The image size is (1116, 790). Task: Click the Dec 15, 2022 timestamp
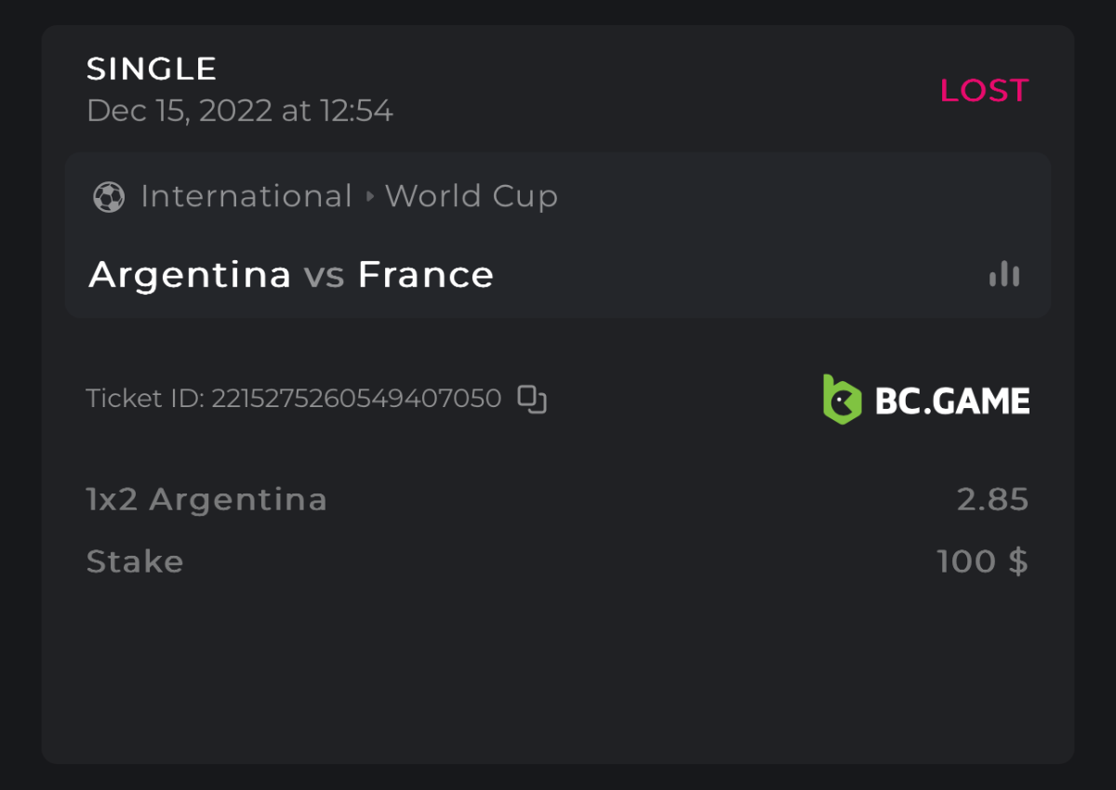[x=239, y=112]
